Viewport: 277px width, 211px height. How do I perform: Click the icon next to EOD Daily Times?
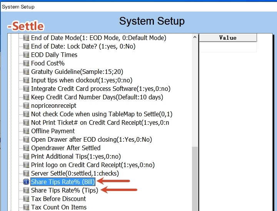pos(26,55)
